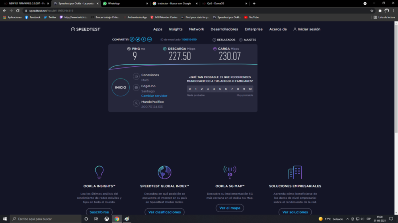Click the Suscribirse button
The width and height of the screenshot is (398, 223).
pyautogui.click(x=99, y=212)
